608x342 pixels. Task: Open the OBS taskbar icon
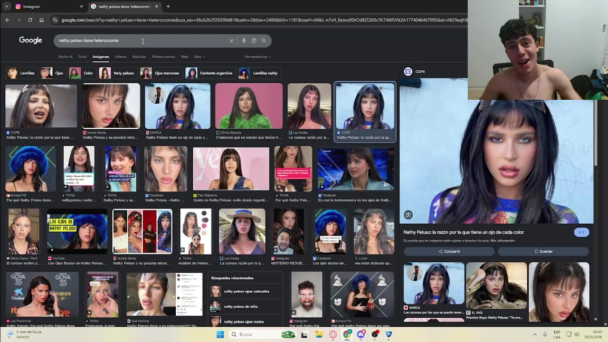tap(375, 334)
